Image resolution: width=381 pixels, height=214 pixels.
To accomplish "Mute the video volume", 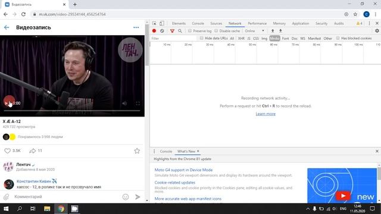I will 124,103.
